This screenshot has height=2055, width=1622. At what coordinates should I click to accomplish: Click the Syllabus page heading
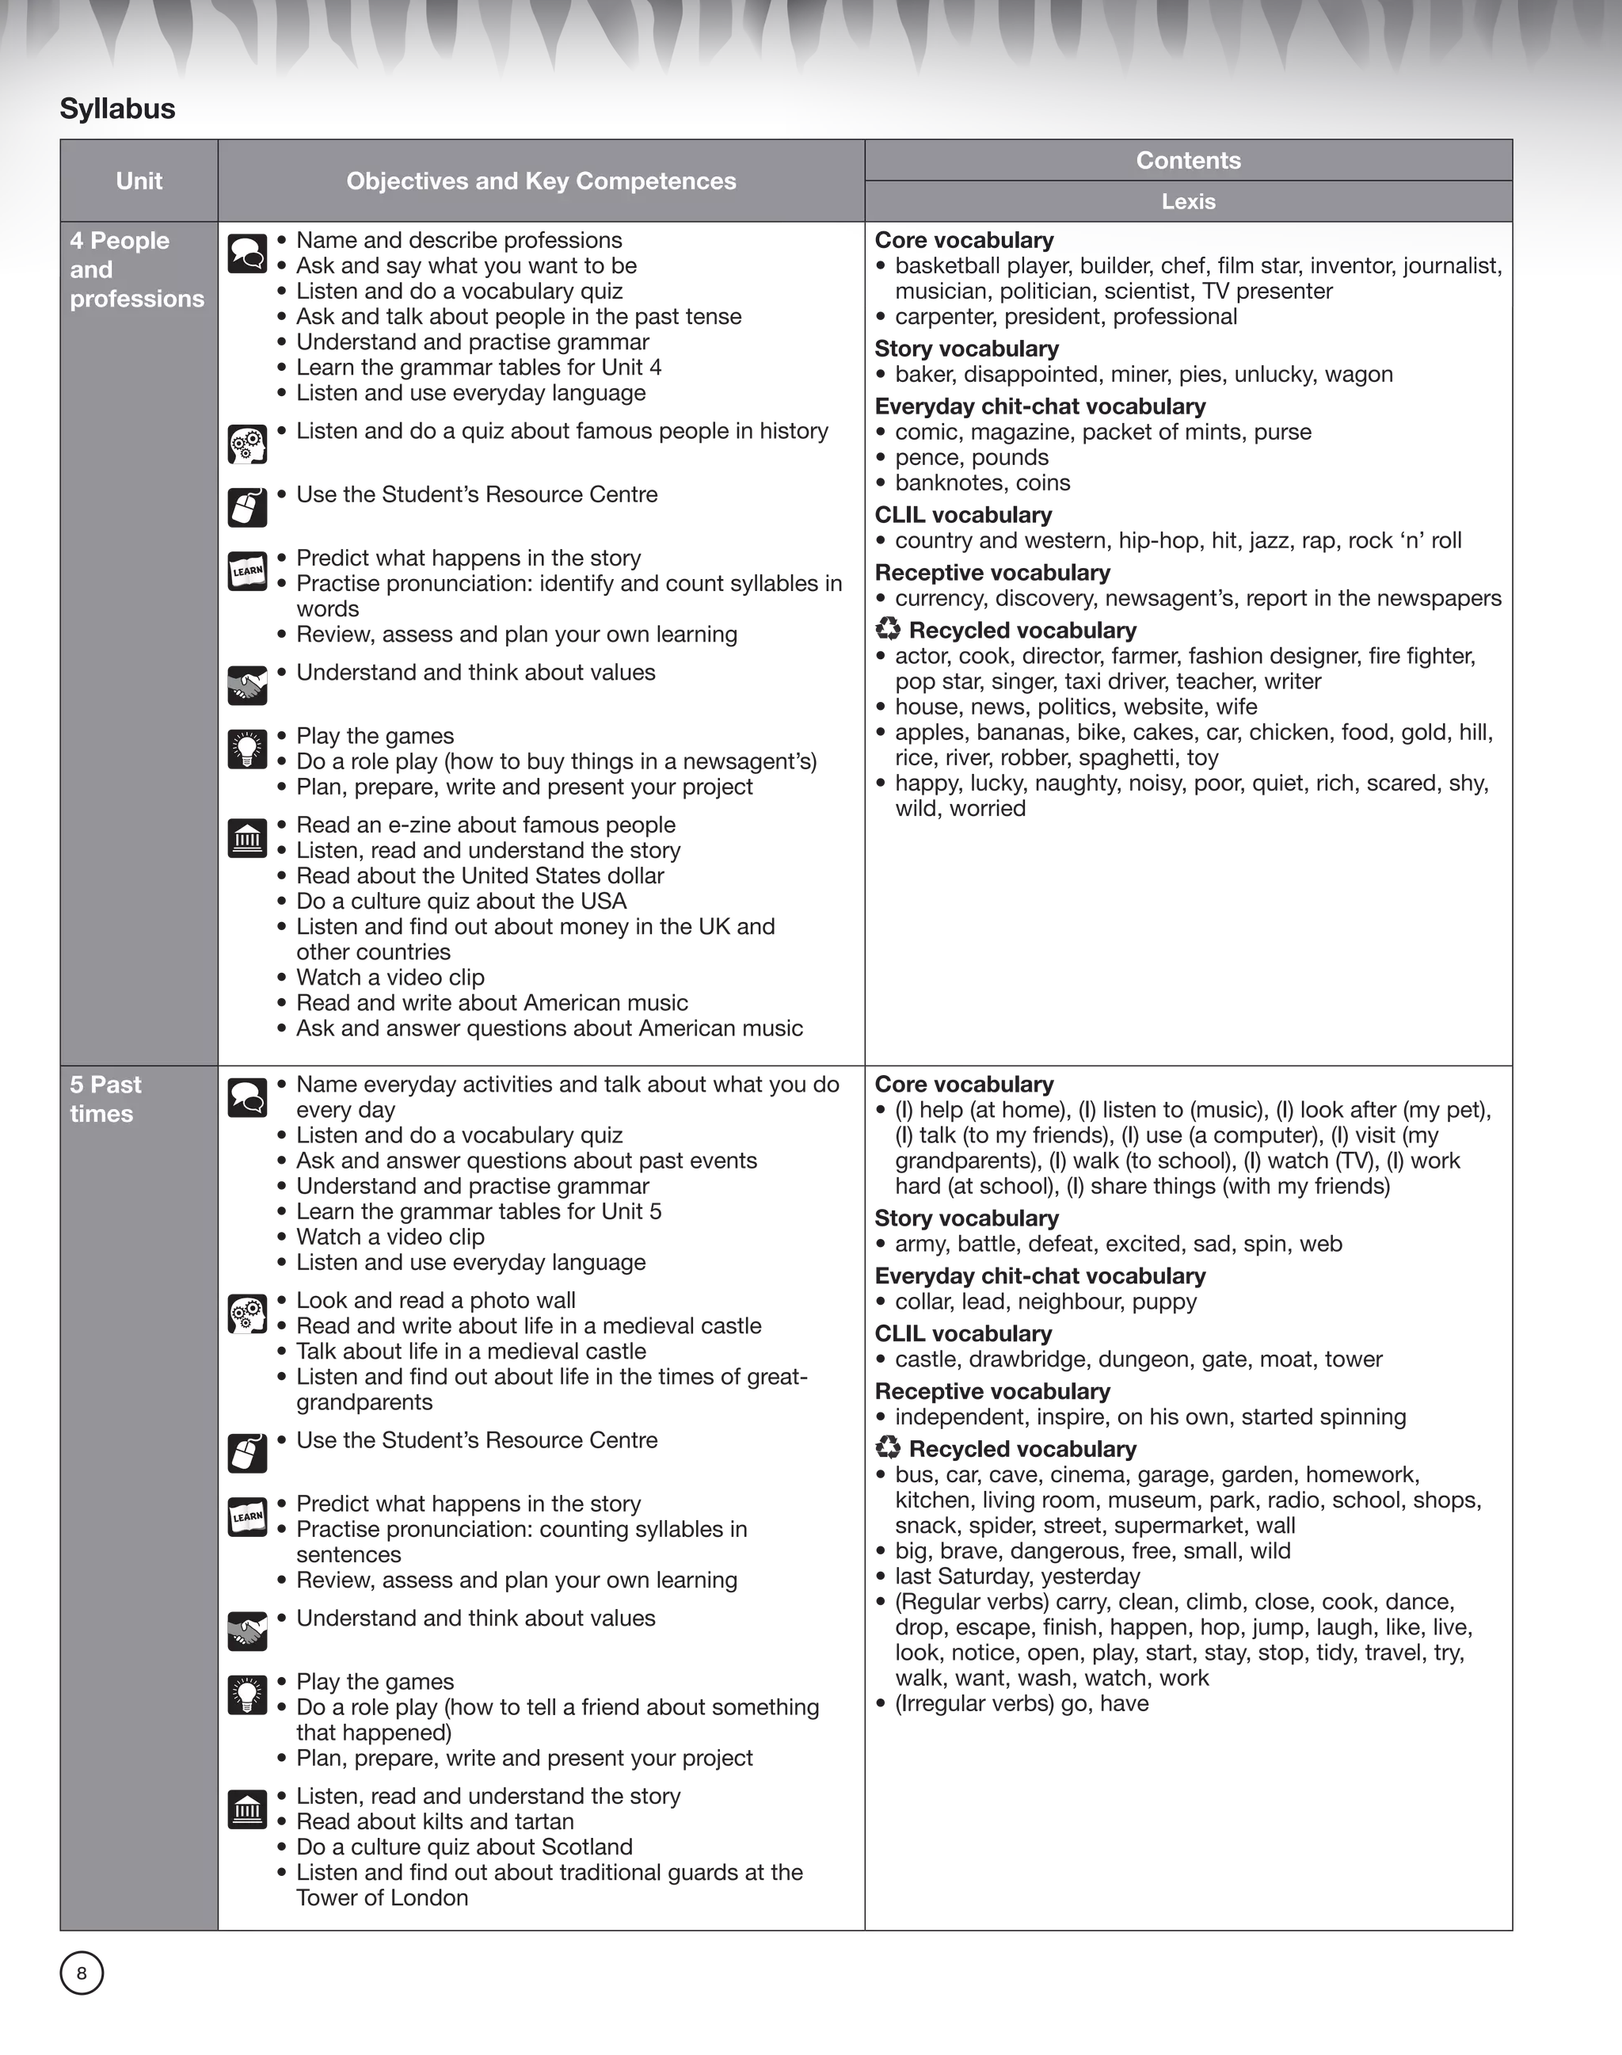(118, 109)
